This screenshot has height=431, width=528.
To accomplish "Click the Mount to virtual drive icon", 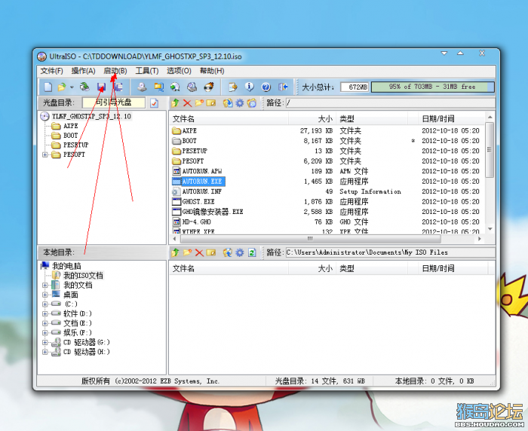I will [x=192, y=87].
